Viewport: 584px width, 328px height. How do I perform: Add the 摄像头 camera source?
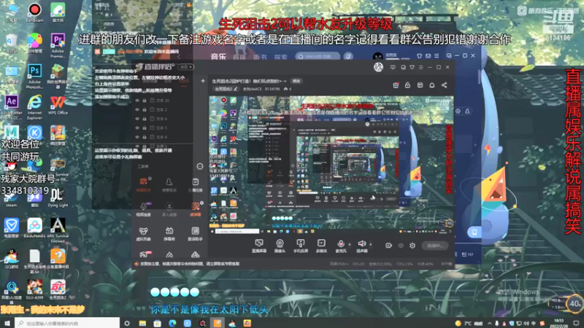pyautogui.click(x=280, y=246)
